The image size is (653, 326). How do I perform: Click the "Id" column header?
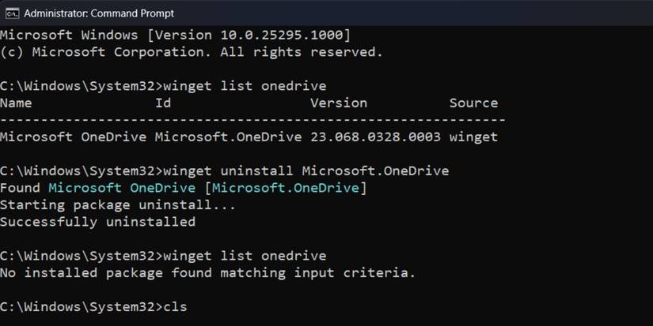(x=162, y=103)
